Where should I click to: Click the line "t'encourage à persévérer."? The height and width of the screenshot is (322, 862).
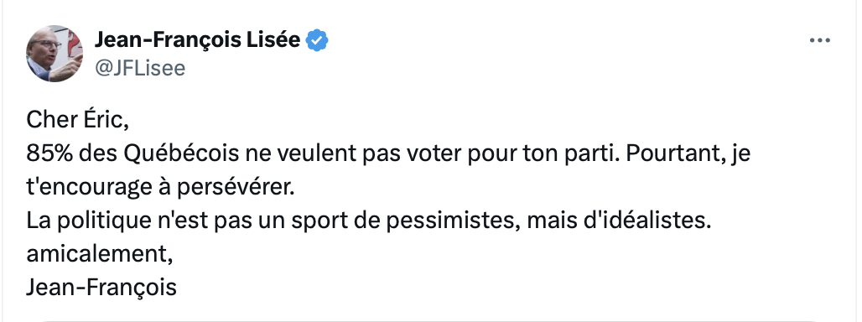point(160,188)
